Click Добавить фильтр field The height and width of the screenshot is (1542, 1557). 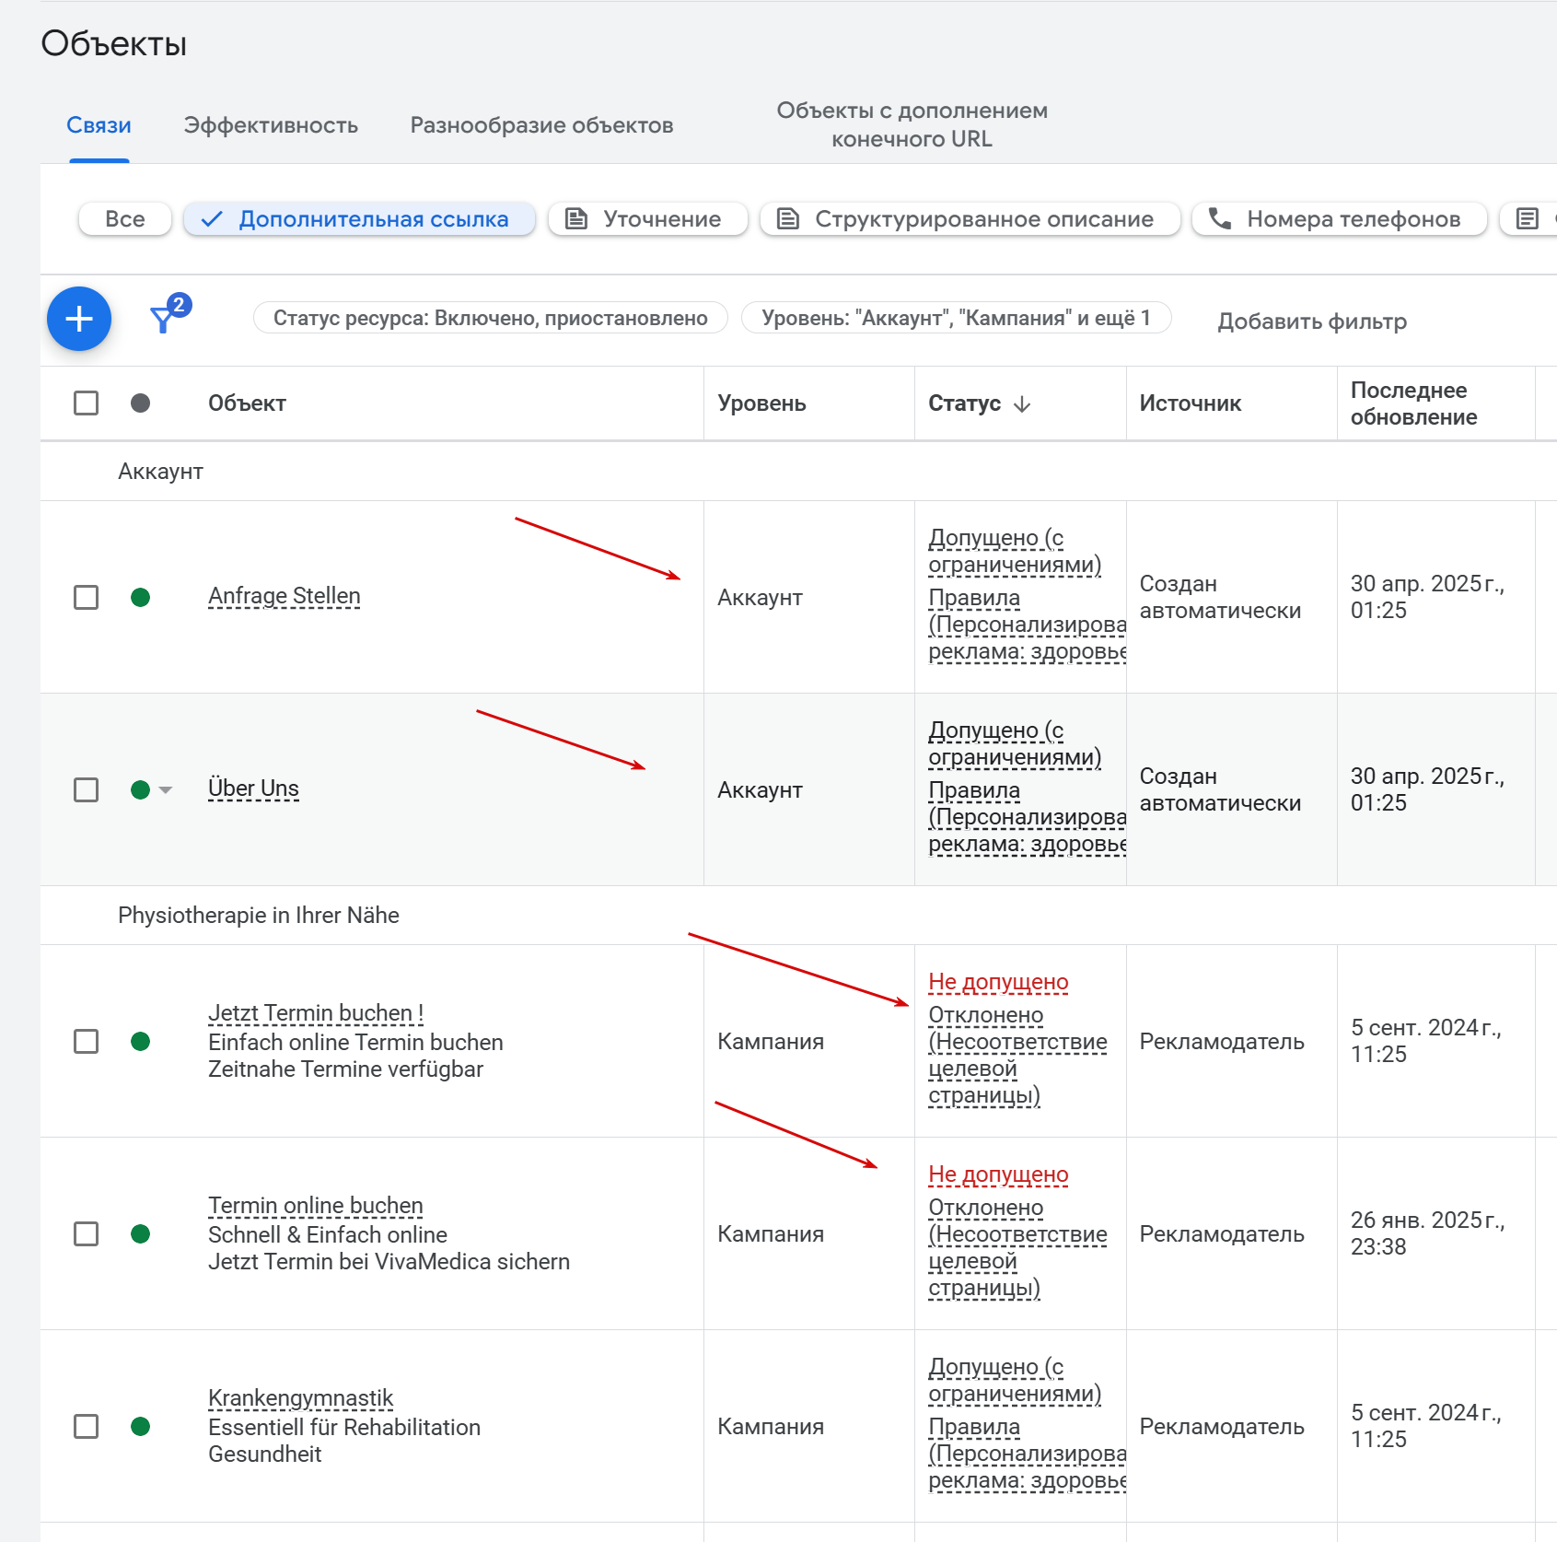coord(1312,321)
